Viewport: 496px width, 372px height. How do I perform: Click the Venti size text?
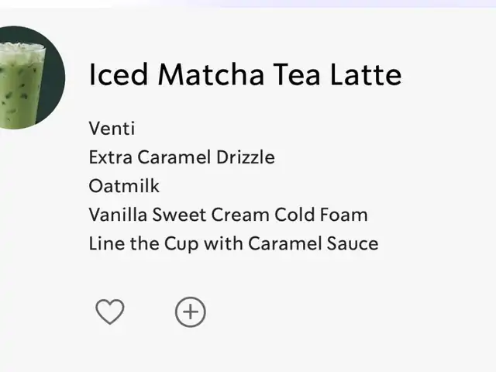tap(112, 129)
